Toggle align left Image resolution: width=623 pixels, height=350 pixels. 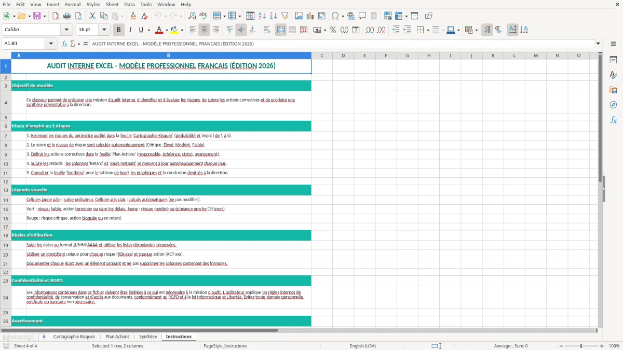pyautogui.click(x=193, y=30)
